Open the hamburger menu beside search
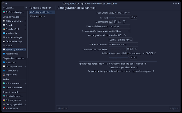 point(26,8)
